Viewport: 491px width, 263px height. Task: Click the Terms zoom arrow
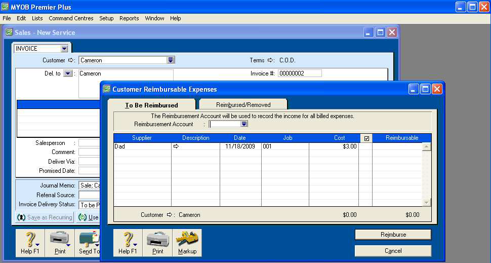pos(270,60)
